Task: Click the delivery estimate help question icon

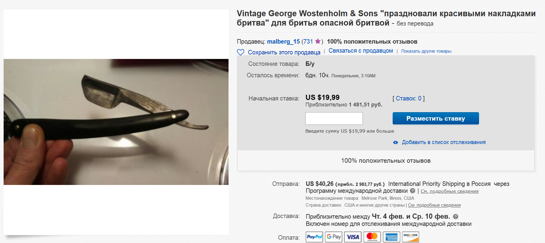Action: coord(456,217)
